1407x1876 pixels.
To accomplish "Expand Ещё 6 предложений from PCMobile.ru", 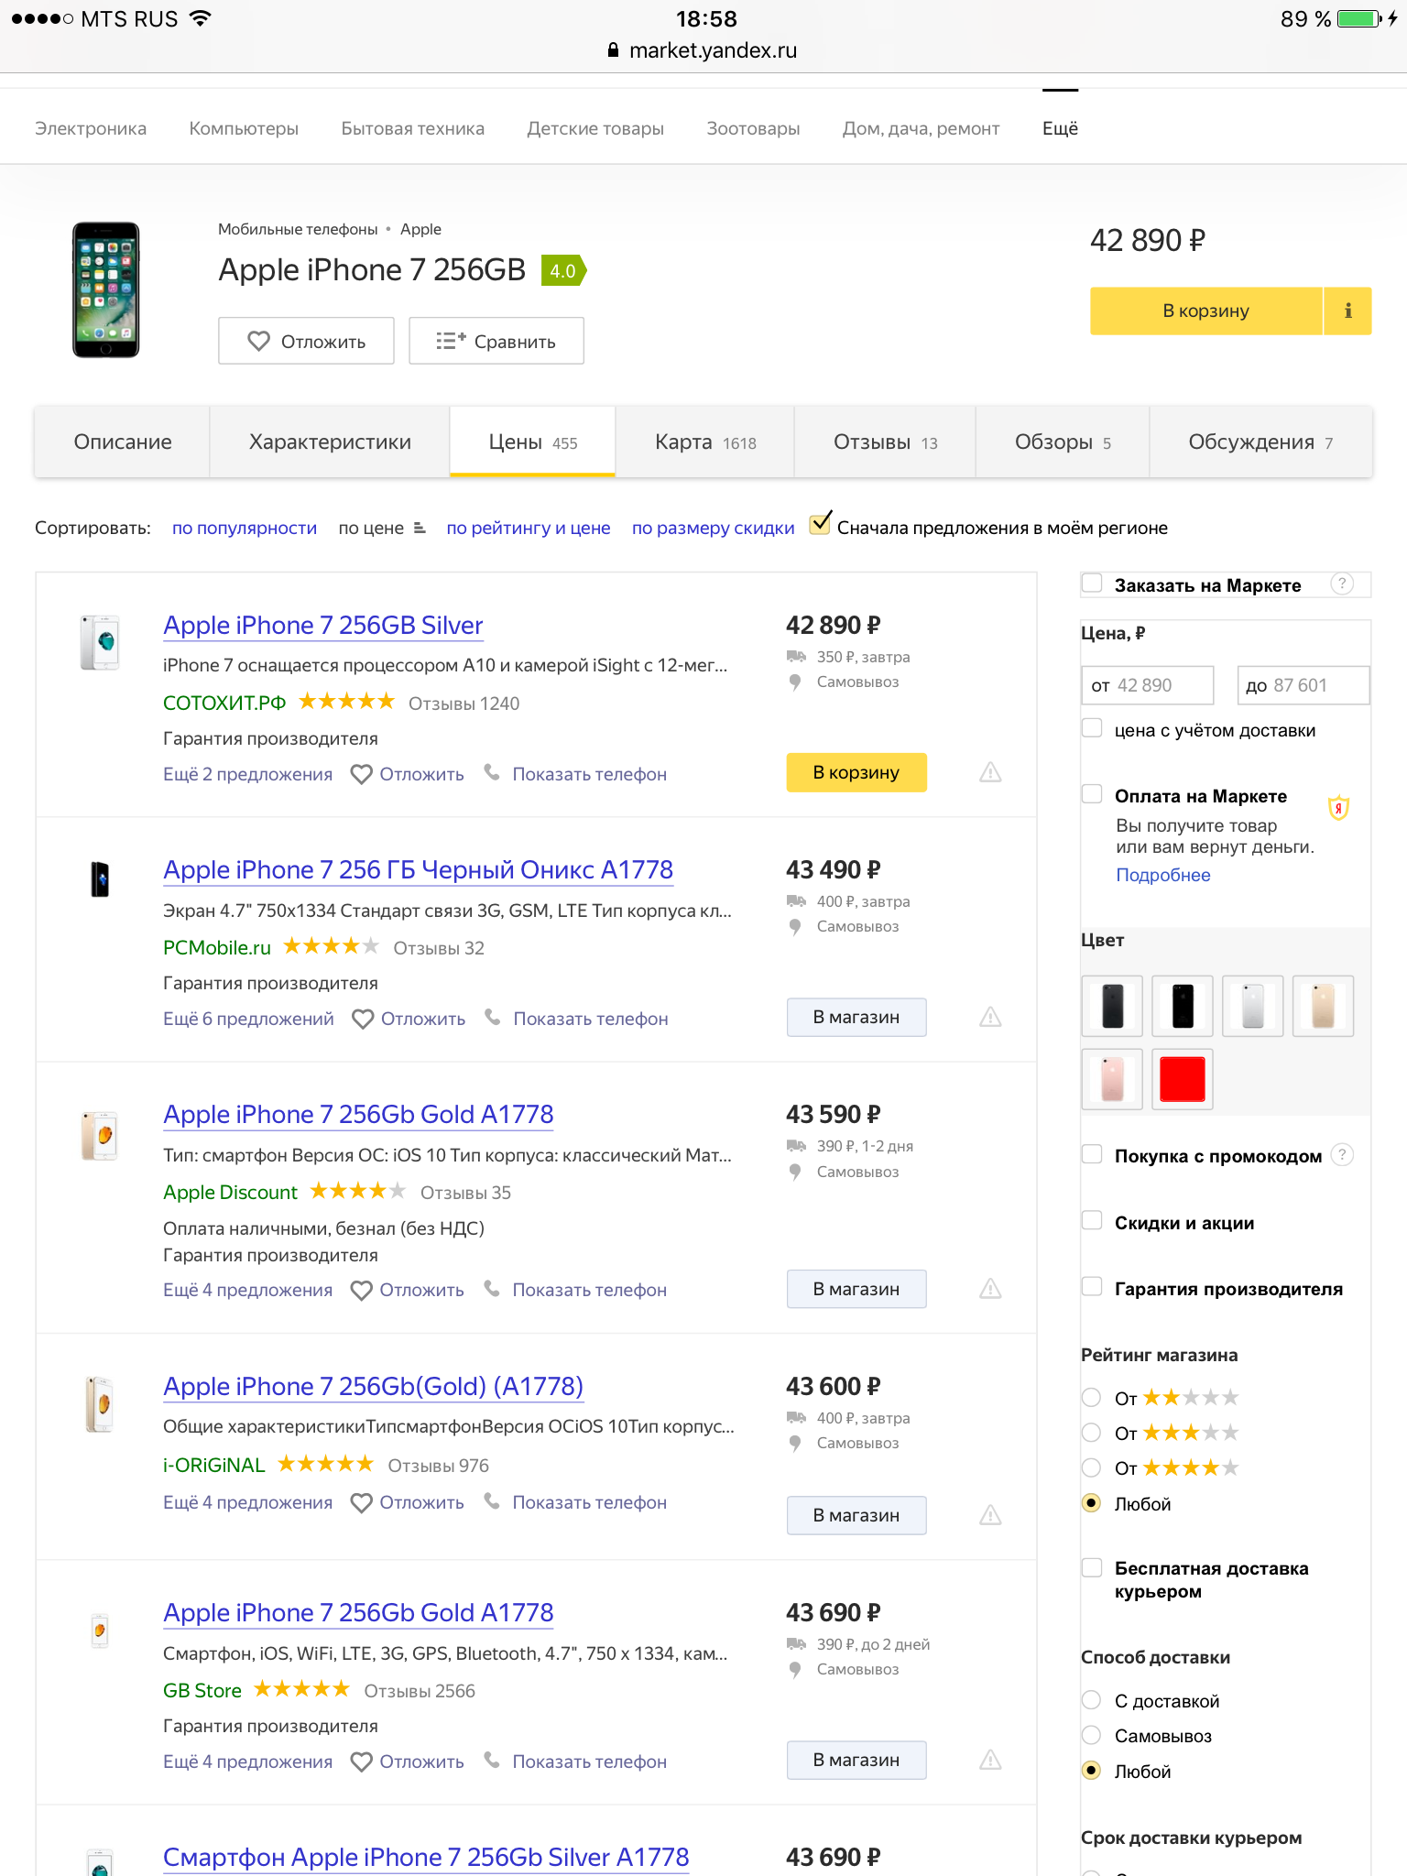I will (248, 1019).
